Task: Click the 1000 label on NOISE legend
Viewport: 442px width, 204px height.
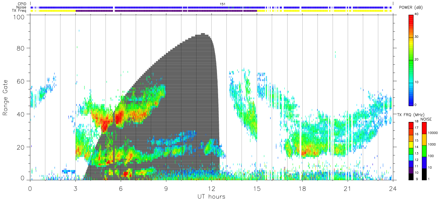Action: 431,144
